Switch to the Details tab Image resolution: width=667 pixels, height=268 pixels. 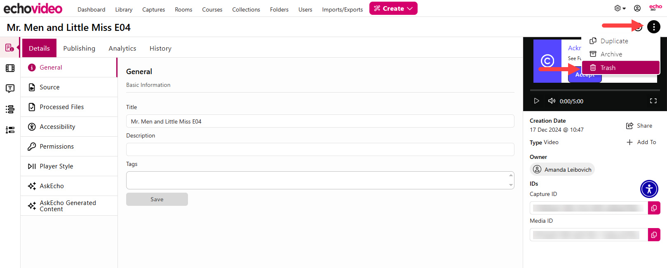pos(39,48)
